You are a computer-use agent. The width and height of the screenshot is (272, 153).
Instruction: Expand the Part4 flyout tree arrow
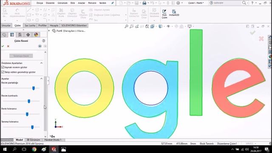click(x=49, y=31)
